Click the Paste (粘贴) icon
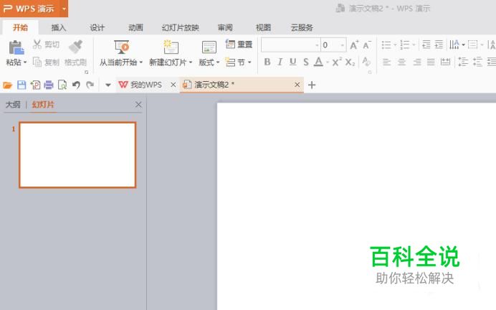 click(16, 47)
